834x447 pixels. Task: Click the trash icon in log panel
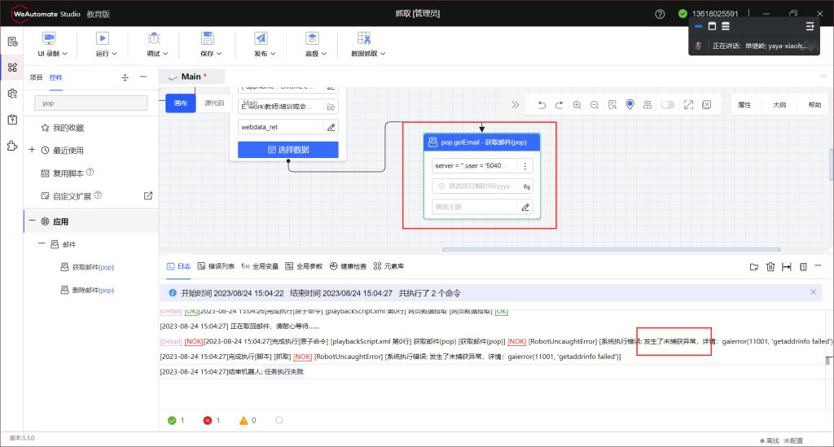click(770, 266)
